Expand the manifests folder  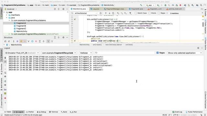7,15
